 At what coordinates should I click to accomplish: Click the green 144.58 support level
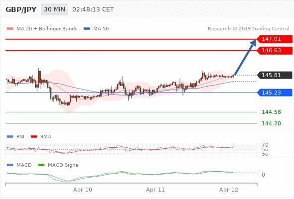click(271, 112)
